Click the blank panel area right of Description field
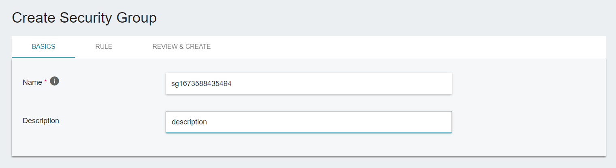 tap(529, 122)
